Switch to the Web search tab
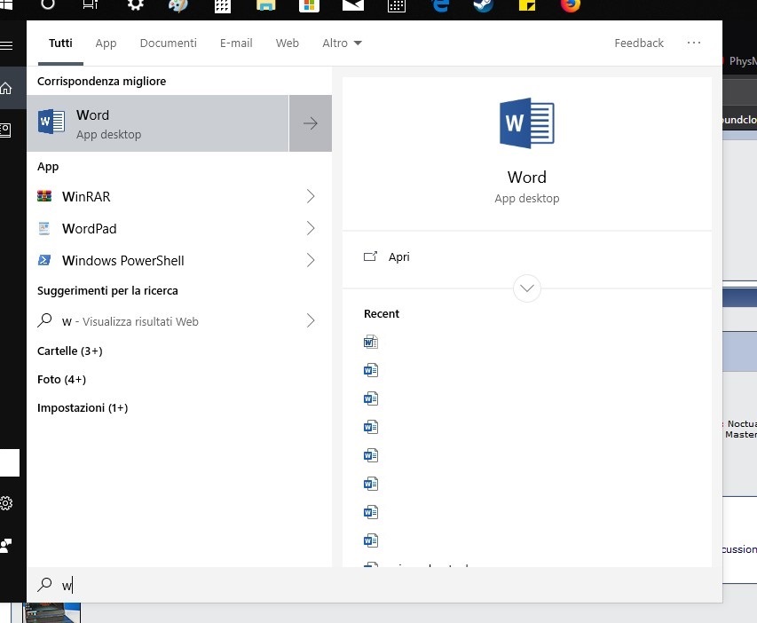Image resolution: width=757 pixels, height=623 pixels. (288, 43)
